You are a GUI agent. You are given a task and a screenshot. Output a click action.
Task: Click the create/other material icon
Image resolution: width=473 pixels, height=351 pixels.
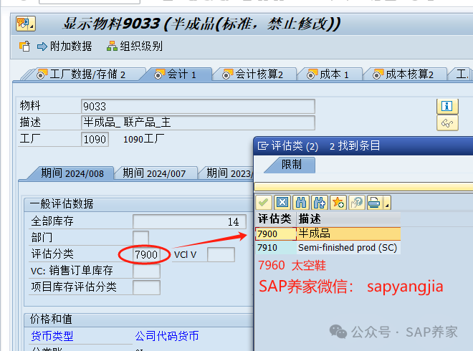(x=24, y=47)
